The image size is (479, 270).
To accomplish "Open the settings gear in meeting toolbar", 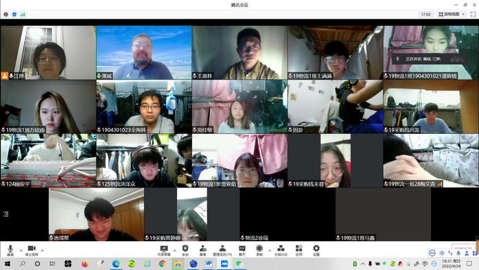I will (316, 251).
